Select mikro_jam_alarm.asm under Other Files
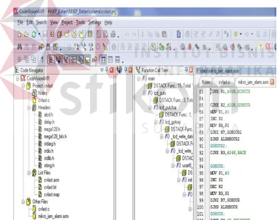The height and width of the screenshot is (220, 278). (x=53, y=216)
